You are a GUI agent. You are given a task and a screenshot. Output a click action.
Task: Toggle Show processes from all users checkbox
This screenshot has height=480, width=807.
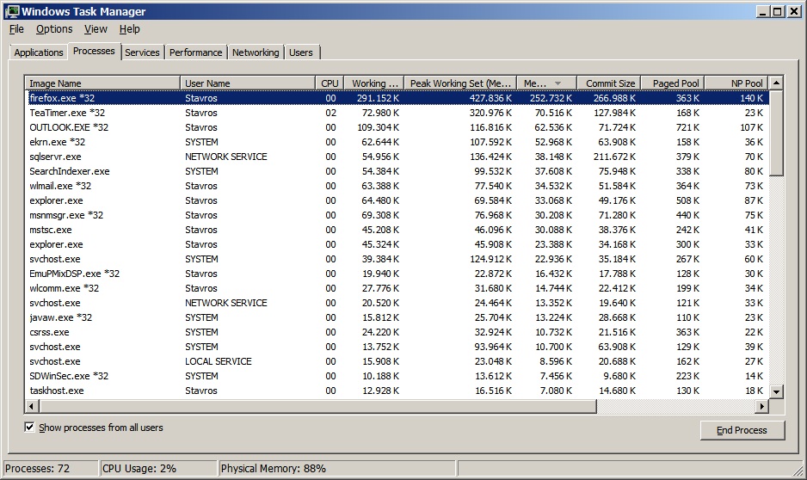click(30, 427)
